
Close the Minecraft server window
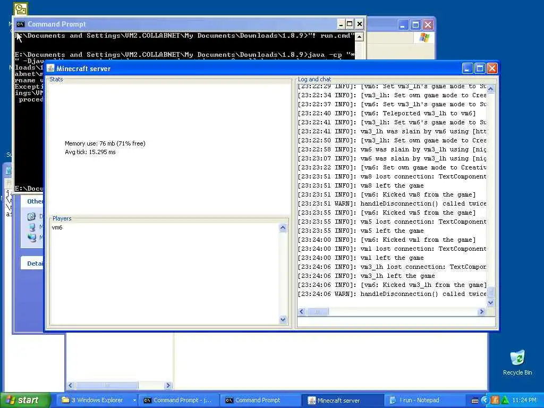pyautogui.click(x=492, y=69)
